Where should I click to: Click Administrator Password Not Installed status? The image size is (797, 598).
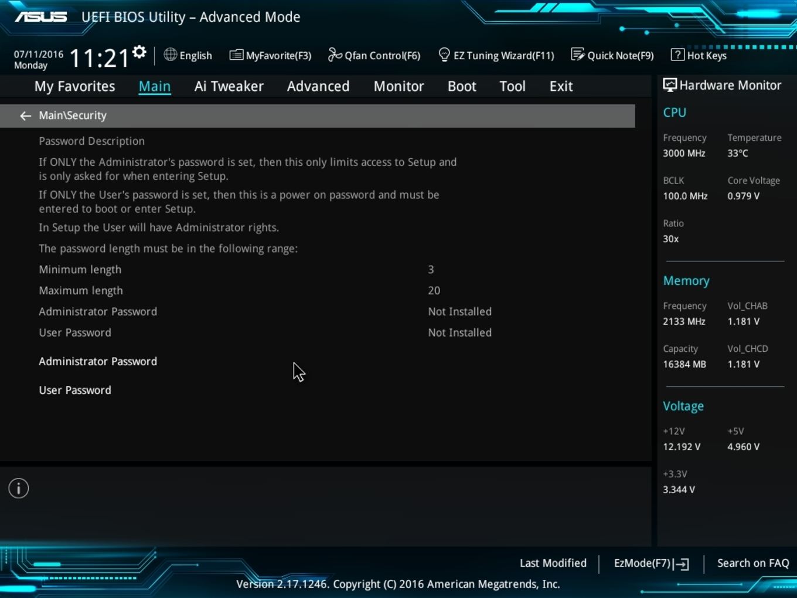pyautogui.click(x=459, y=311)
